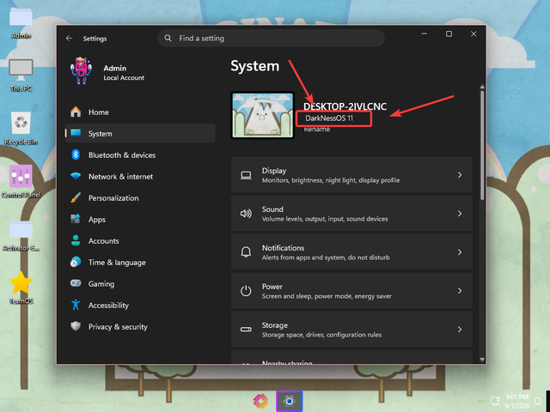Click the network tray icon in taskbar
Image resolution: width=550 pixels, height=412 pixels.
495,401
